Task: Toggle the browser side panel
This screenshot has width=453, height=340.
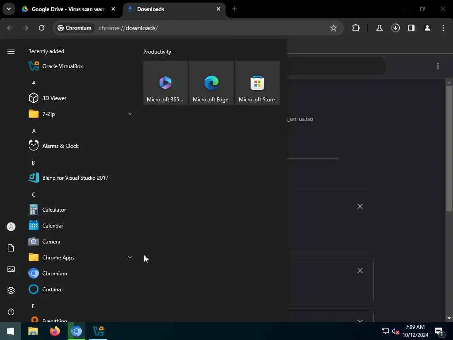Action: tap(411, 28)
